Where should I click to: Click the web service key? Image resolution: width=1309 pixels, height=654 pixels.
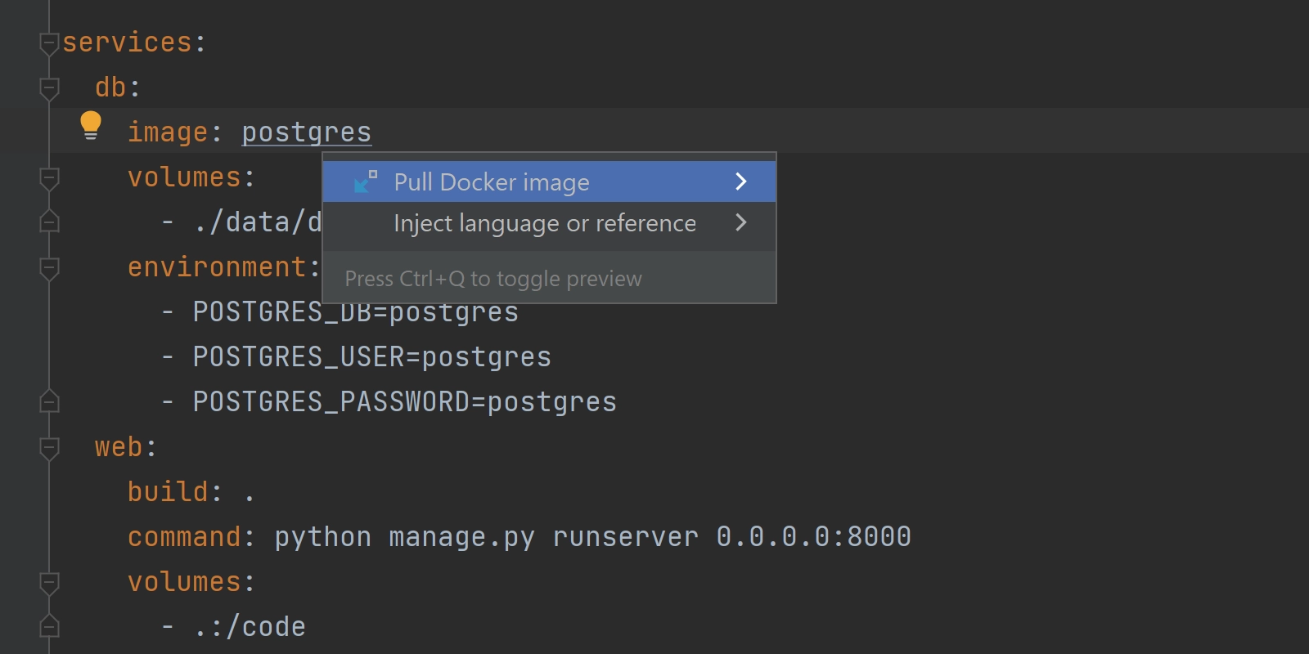pos(119,447)
